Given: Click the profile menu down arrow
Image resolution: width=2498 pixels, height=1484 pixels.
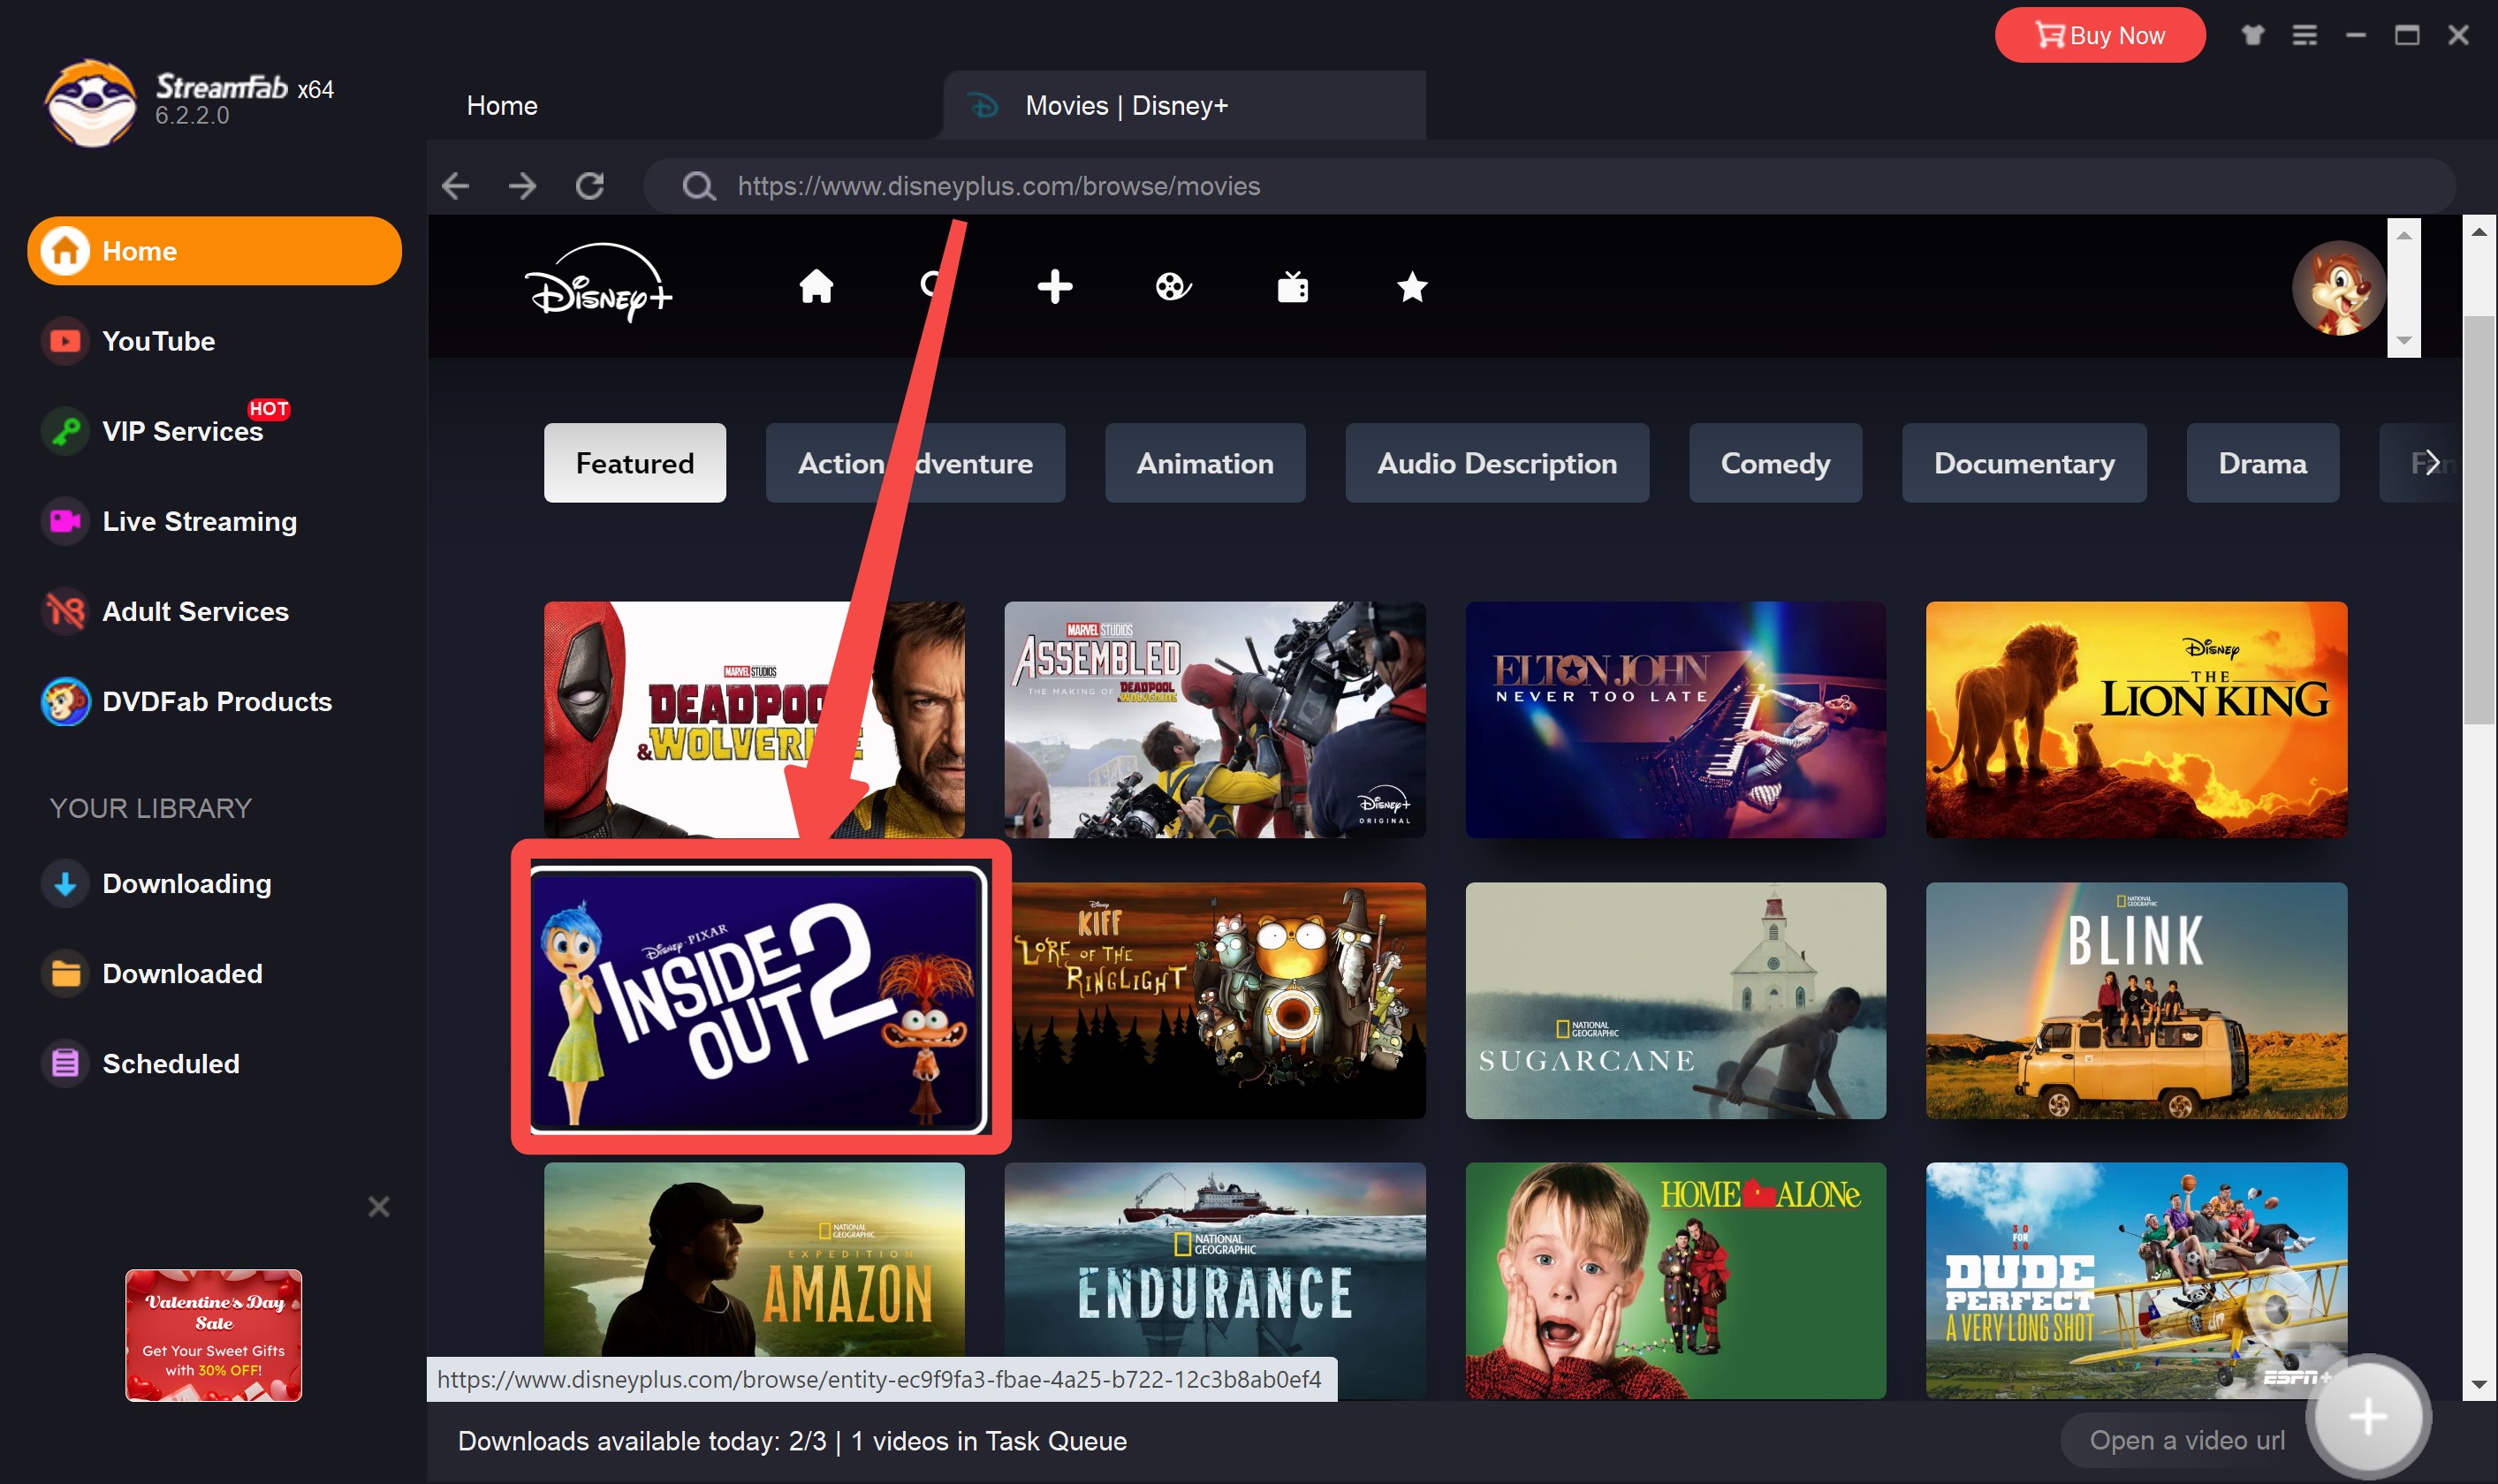Looking at the screenshot, I should point(2404,341).
